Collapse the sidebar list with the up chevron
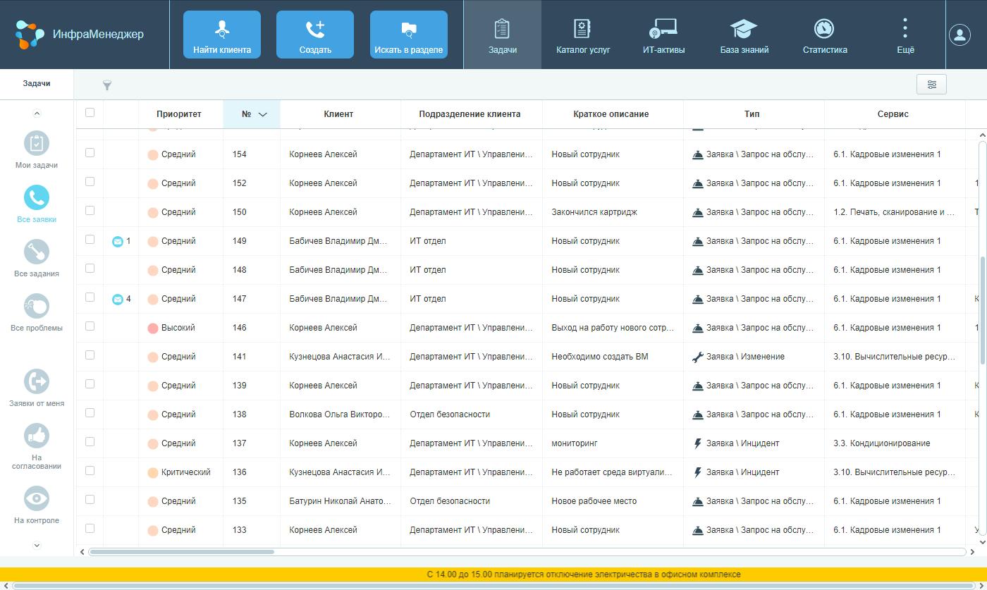987x590 pixels. [36, 112]
